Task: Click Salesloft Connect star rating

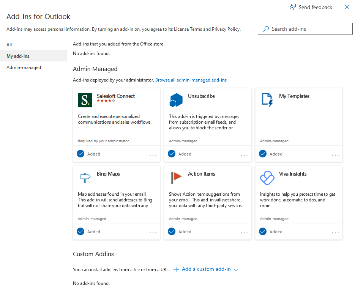Action: pos(106,101)
